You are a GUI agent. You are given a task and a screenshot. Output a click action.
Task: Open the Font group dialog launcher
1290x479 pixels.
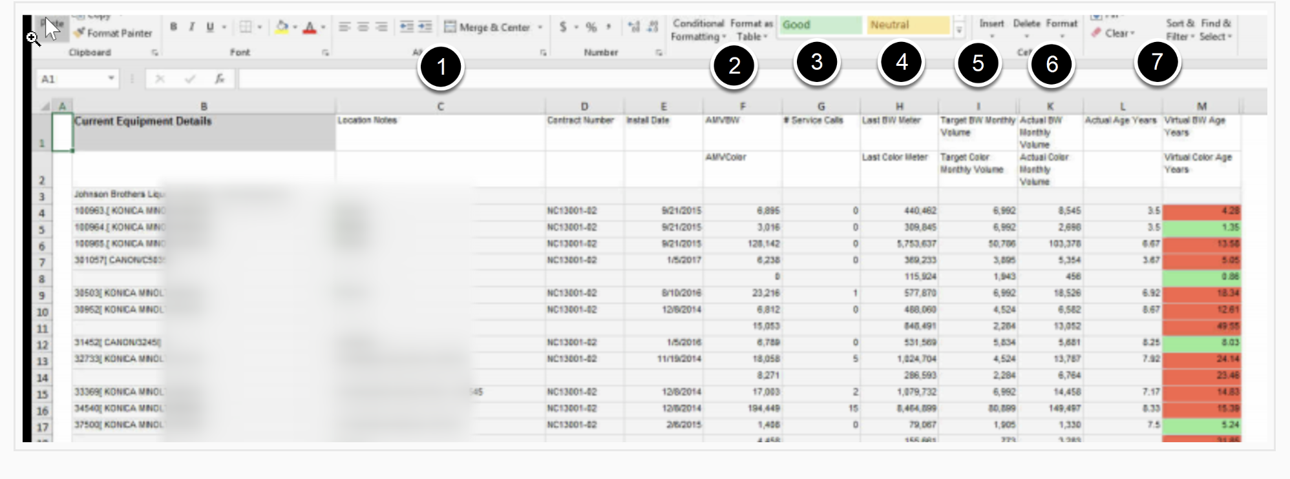pos(325,52)
